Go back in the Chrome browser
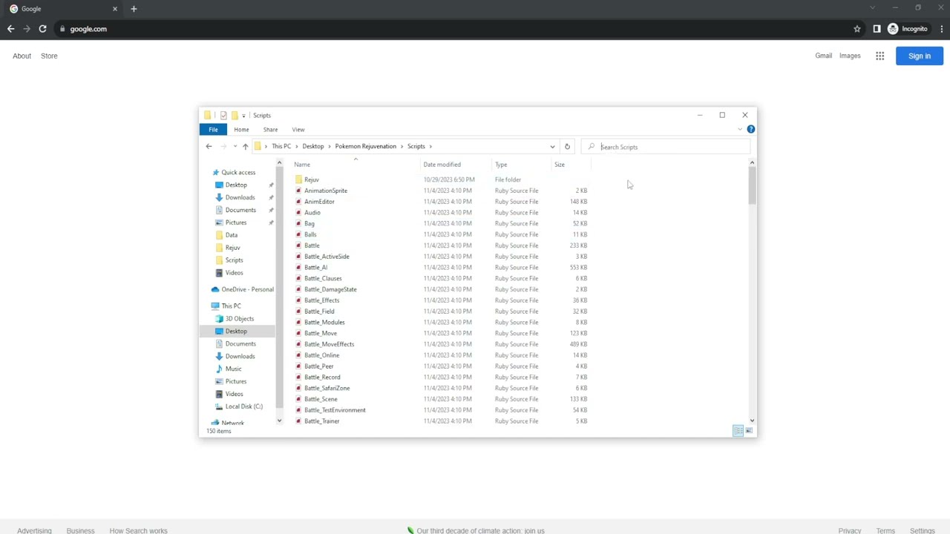This screenshot has height=534, width=950. click(10, 29)
